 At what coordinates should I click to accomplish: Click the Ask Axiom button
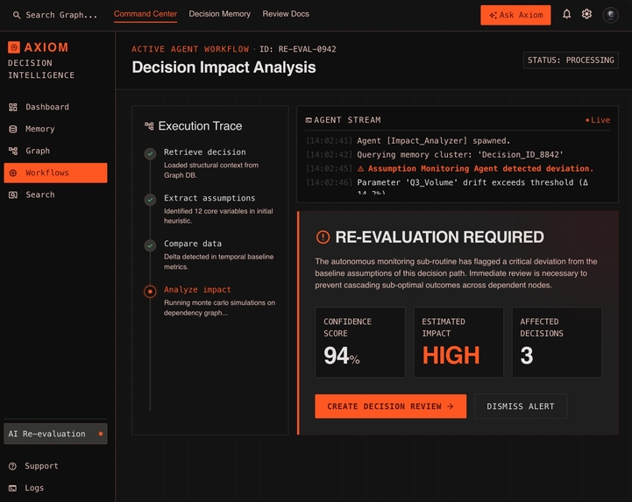pyautogui.click(x=515, y=15)
